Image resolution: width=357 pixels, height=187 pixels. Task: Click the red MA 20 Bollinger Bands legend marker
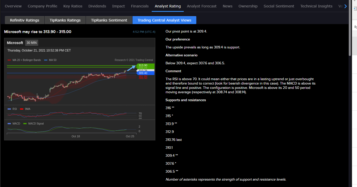(9, 60)
